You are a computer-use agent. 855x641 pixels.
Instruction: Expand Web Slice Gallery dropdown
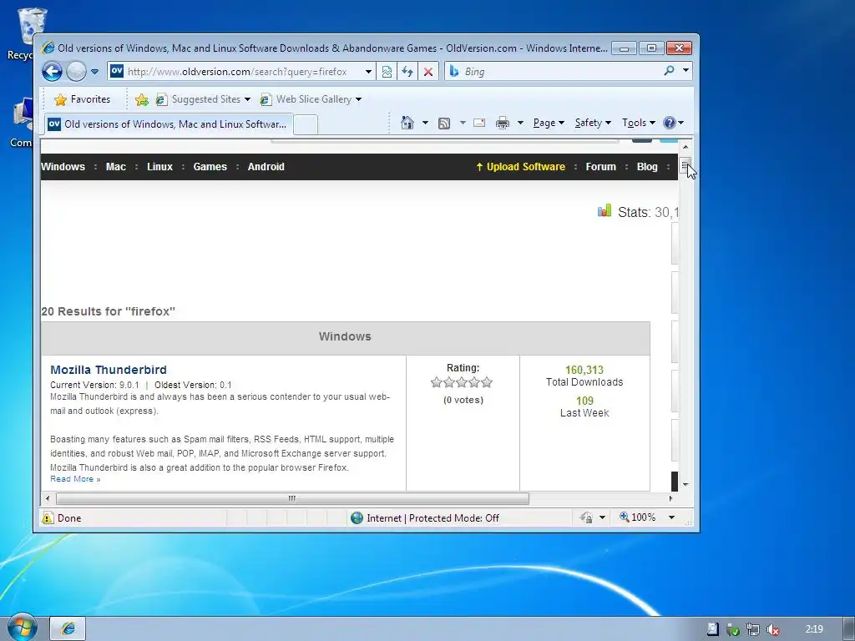point(358,99)
